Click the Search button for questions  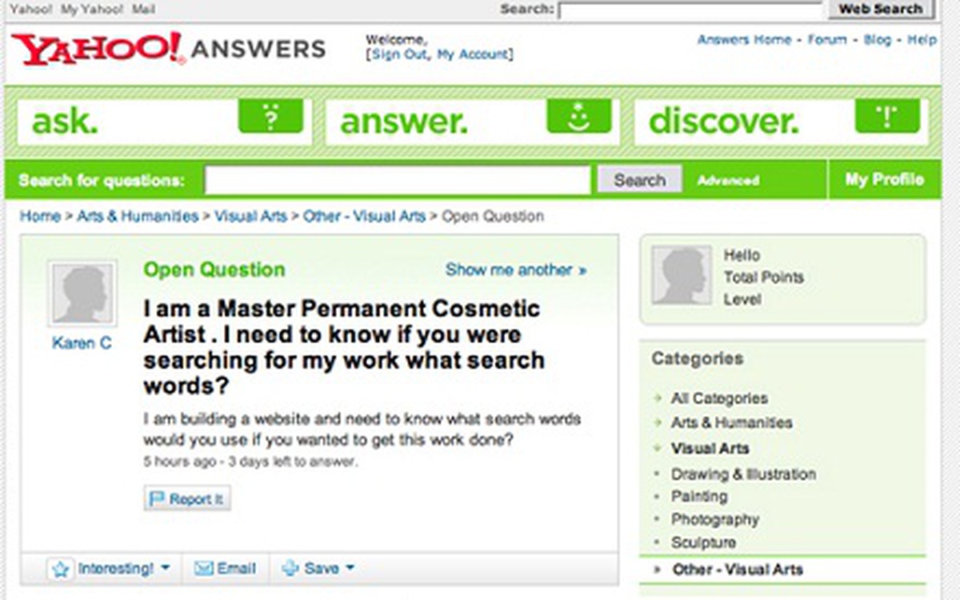coord(639,181)
